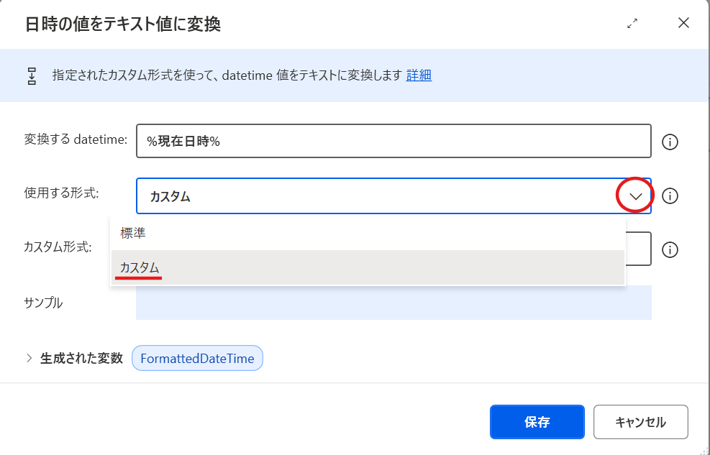Click the datetime-to-text conversion icon in banner
The width and height of the screenshot is (710, 455).
[30, 75]
